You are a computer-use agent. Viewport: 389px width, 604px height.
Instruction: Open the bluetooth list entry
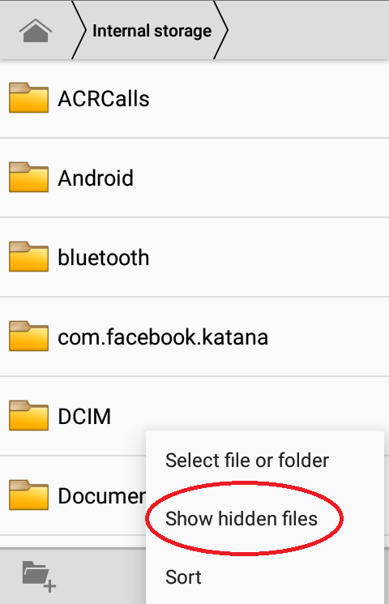point(194,257)
